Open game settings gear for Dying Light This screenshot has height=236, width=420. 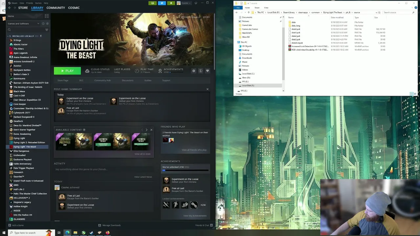[x=194, y=71]
